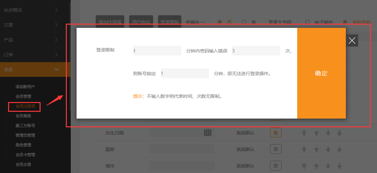Click the orange 确定 button
The width and height of the screenshot is (377, 173).
(x=321, y=73)
